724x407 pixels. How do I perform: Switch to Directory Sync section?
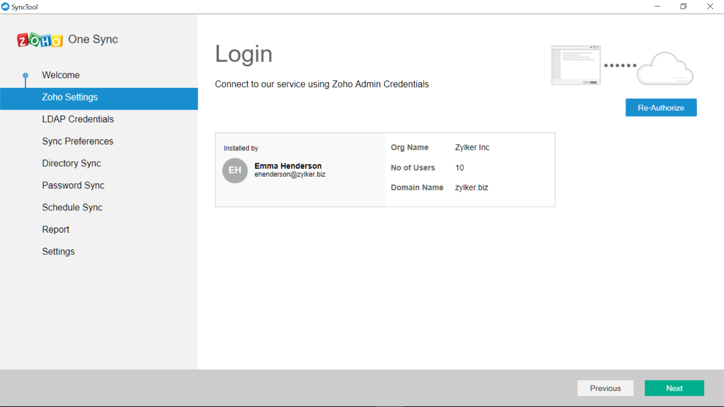point(71,163)
